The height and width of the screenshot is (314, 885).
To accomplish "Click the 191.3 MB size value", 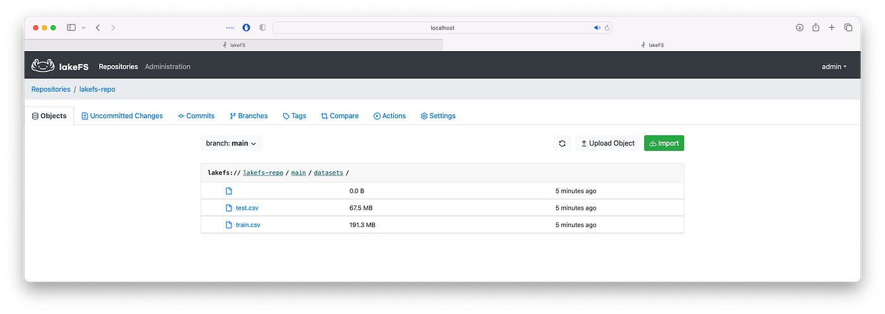I will point(362,225).
